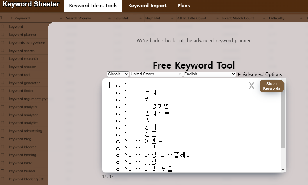308x185 pixels.
Task: Click the '크리스마스 마켓 서울' line
Action: 141,169
